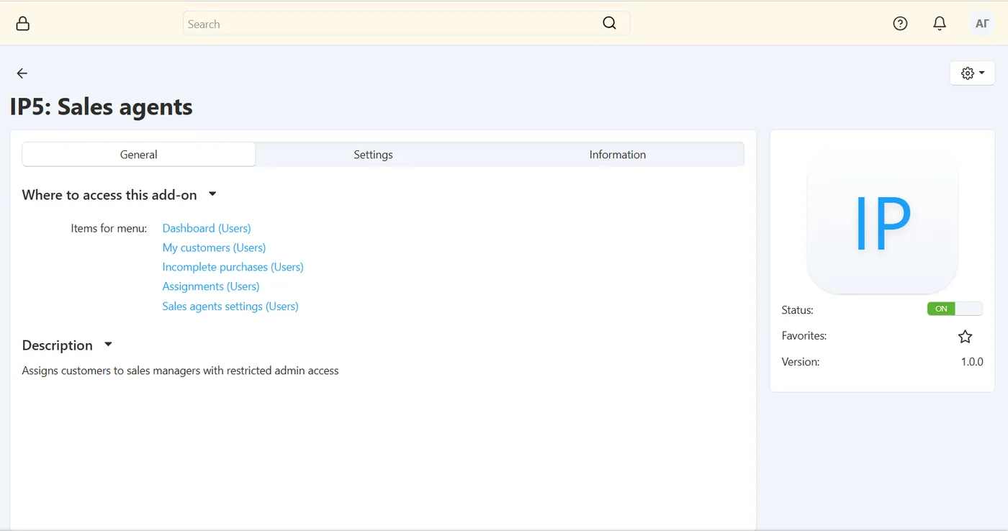Open Incomplete purchases (Users) link
This screenshot has height=531, width=1008.
233,267
